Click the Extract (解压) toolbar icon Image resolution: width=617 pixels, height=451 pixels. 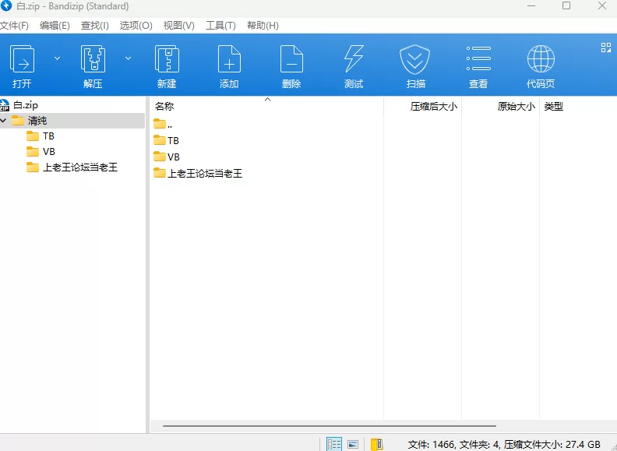pyautogui.click(x=93, y=59)
